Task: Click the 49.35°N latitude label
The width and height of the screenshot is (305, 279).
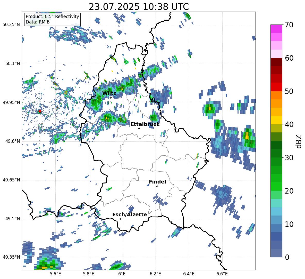Action: [11, 257]
